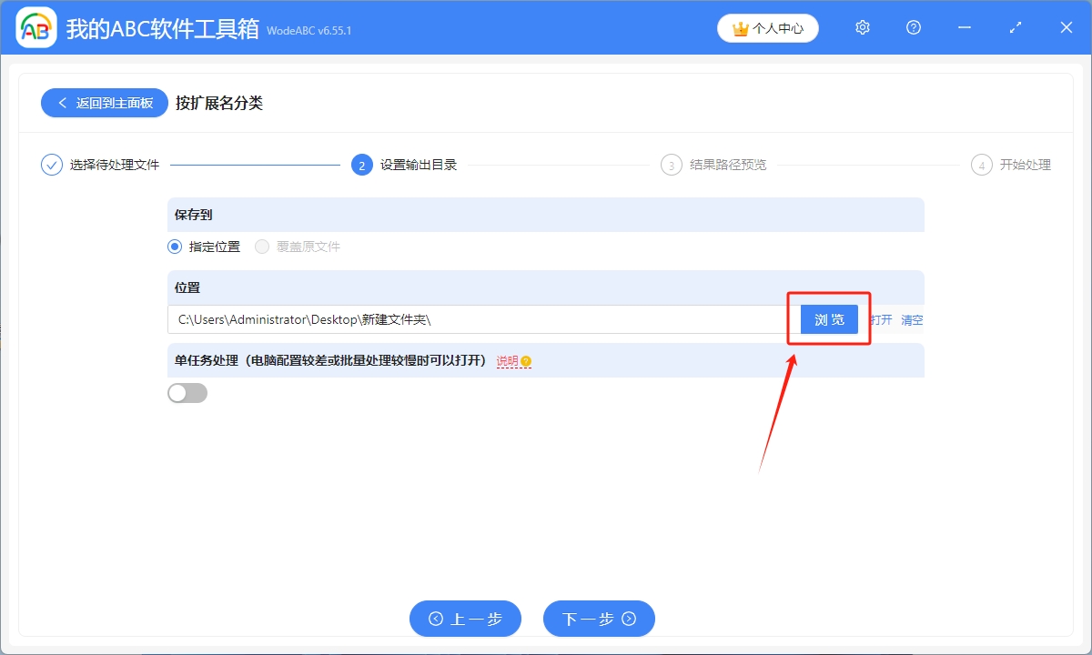Click the completed checkmark on 选择待处理文件
The image size is (1092, 655).
(x=51, y=165)
